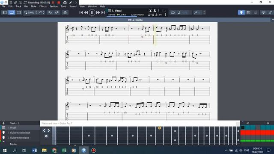Open the Help menu
274x154 pixels.
tap(102, 6)
